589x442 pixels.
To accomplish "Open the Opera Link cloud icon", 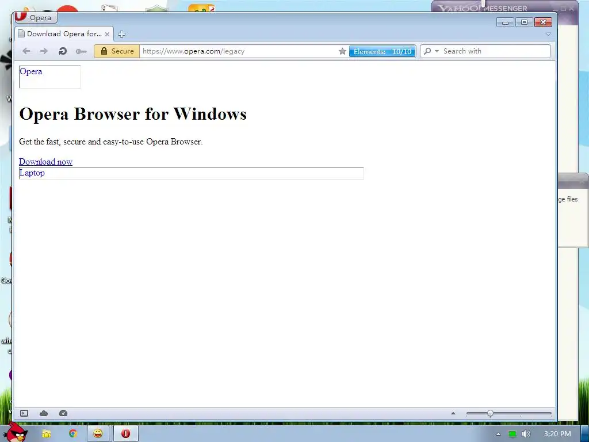I will click(44, 413).
